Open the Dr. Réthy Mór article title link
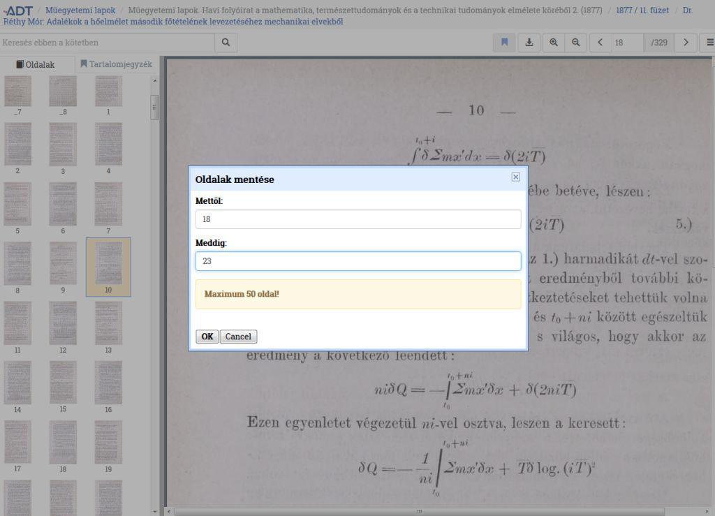Screen dimensions: 715x516 tap(173, 22)
